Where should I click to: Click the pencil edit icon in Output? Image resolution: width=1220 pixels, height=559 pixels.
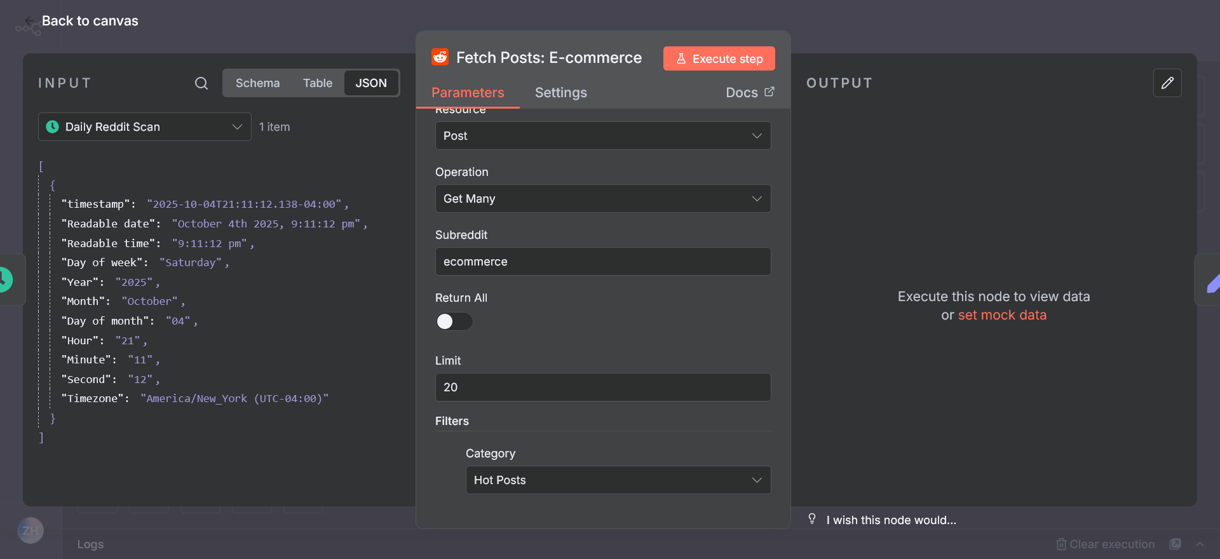[x=1167, y=83]
